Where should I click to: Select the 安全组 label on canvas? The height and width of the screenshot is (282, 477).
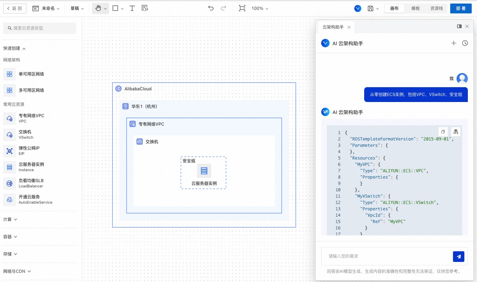point(189,161)
